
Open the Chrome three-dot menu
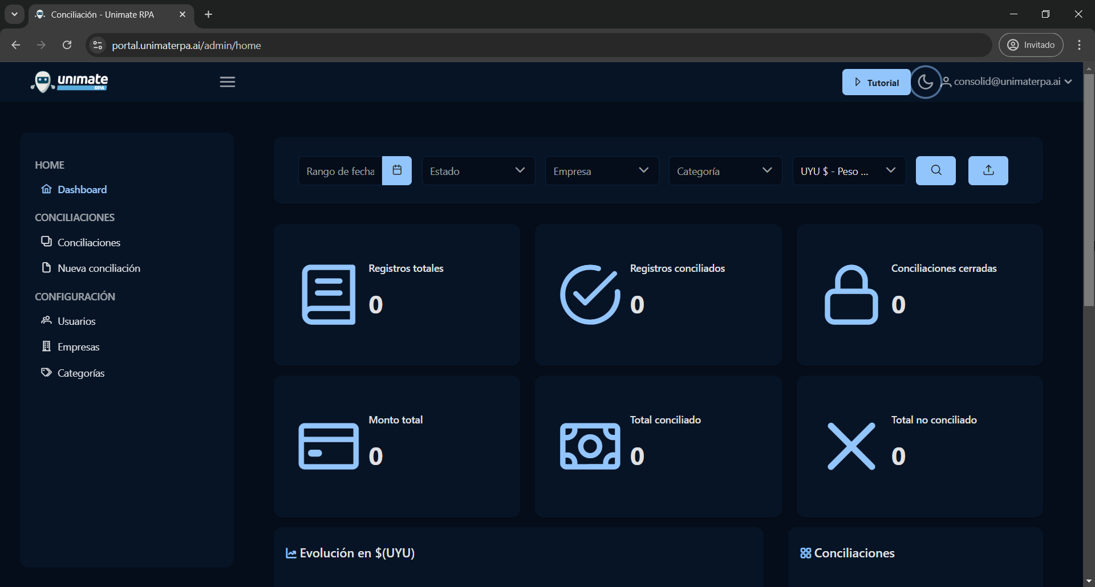(1079, 45)
